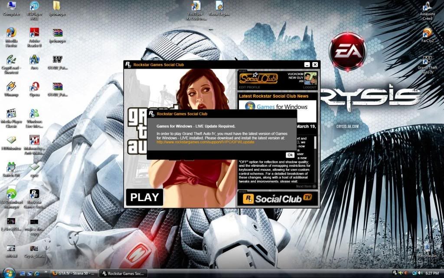This screenshot has width=444, height=278.
Task: Open the Recycle Bin
Action: pos(427,250)
